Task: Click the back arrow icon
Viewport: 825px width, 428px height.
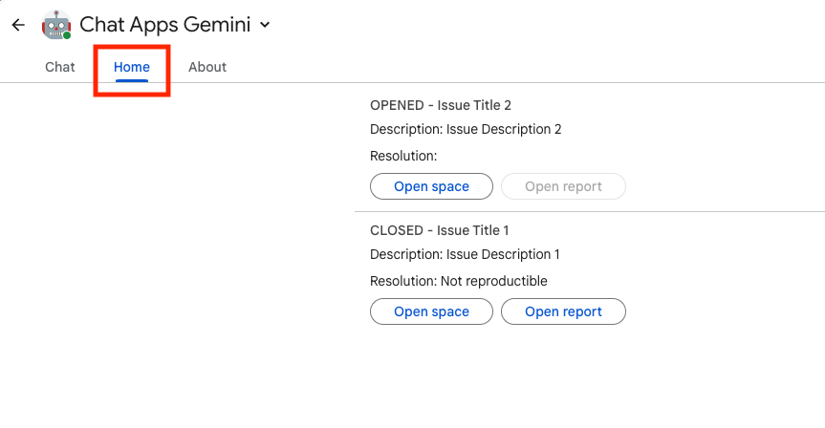Action: pyautogui.click(x=18, y=25)
